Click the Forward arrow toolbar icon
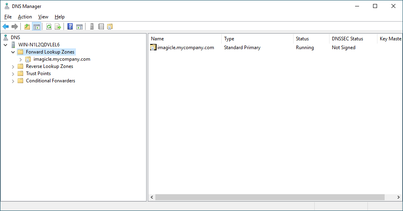The width and height of the screenshot is (403, 211). (15, 27)
